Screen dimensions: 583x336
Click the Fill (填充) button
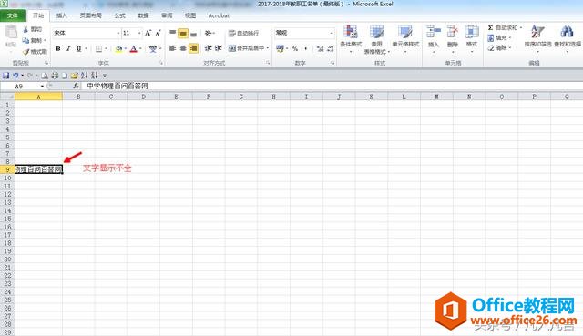[x=499, y=37]
